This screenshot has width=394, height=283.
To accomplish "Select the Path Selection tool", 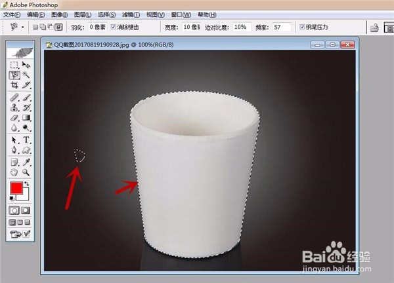I will tap(14, 140).
